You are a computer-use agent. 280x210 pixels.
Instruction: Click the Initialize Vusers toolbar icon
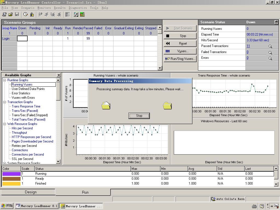[x=40, y=14]
